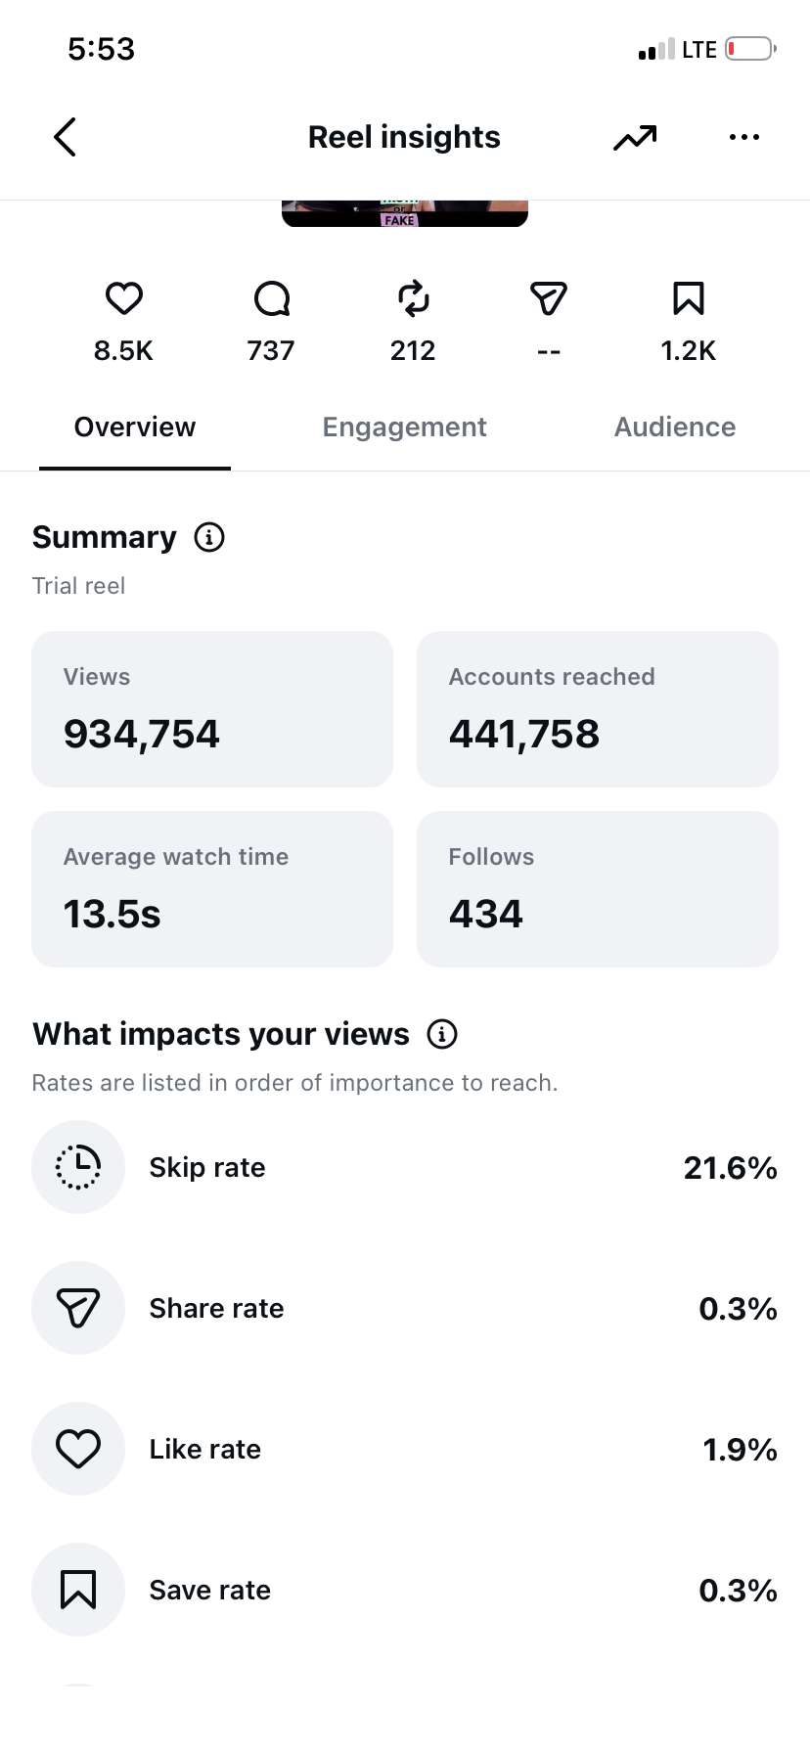Open the Views card showing 934,754
Viewport: 810px width, 1753px height.
212,709
